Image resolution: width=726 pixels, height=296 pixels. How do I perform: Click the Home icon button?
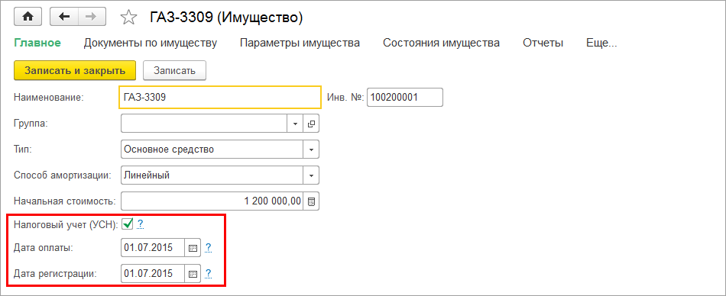point(28,17)
